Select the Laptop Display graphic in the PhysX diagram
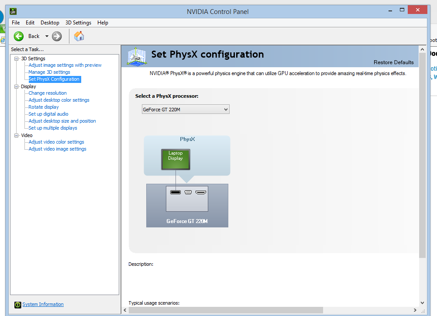 point(175,159)
